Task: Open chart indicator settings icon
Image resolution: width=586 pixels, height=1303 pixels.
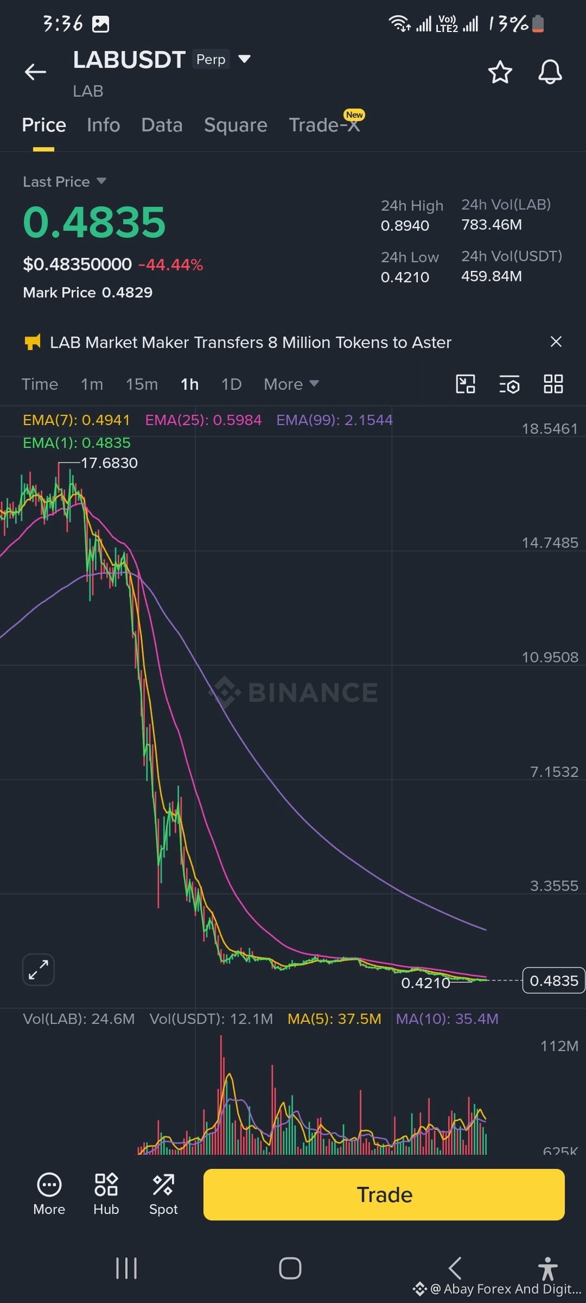Action: coord(509,384)
